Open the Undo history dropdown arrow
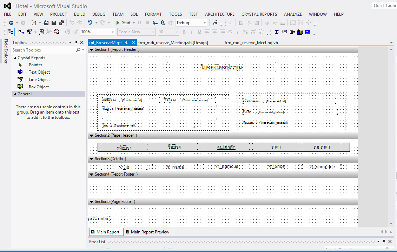Screen dimensions: 397x252 (x=97, y=23)
